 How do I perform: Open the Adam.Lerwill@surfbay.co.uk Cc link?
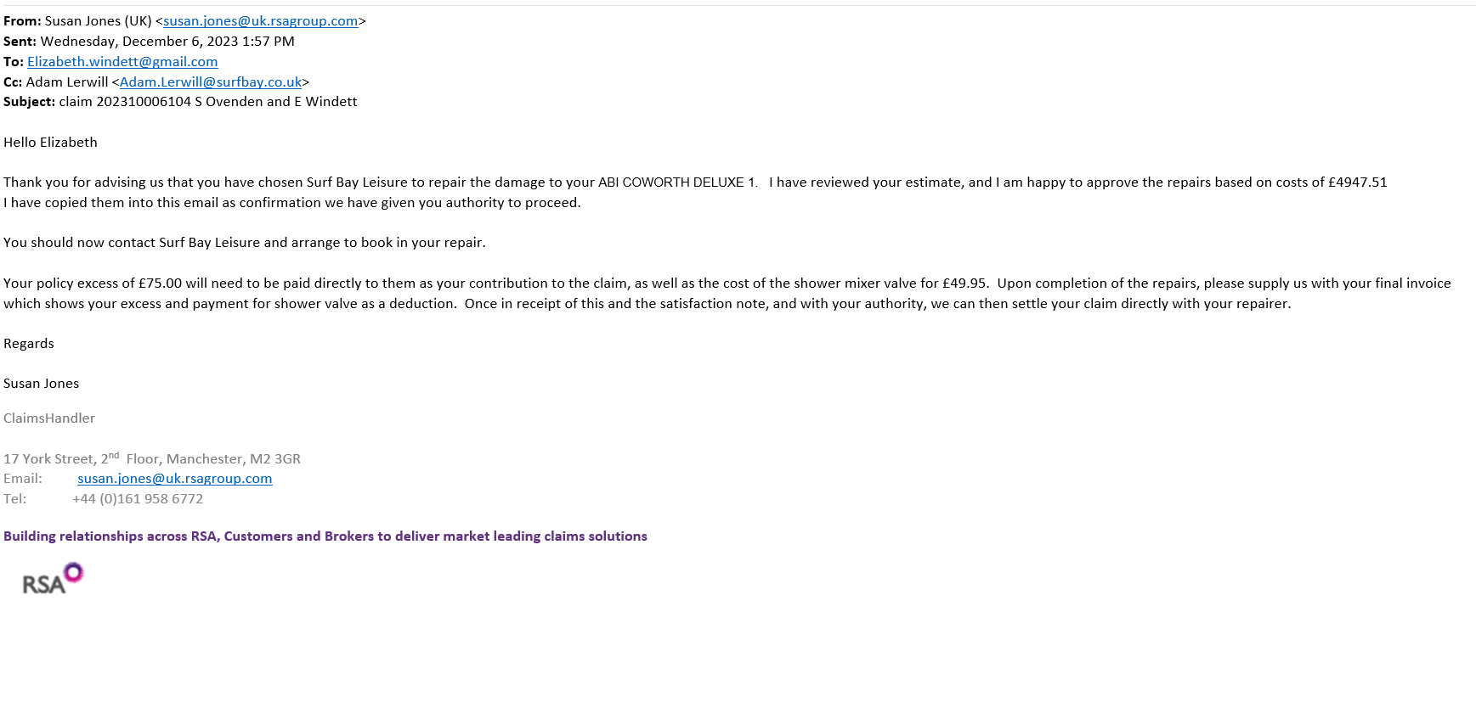(x=211, y=82)
